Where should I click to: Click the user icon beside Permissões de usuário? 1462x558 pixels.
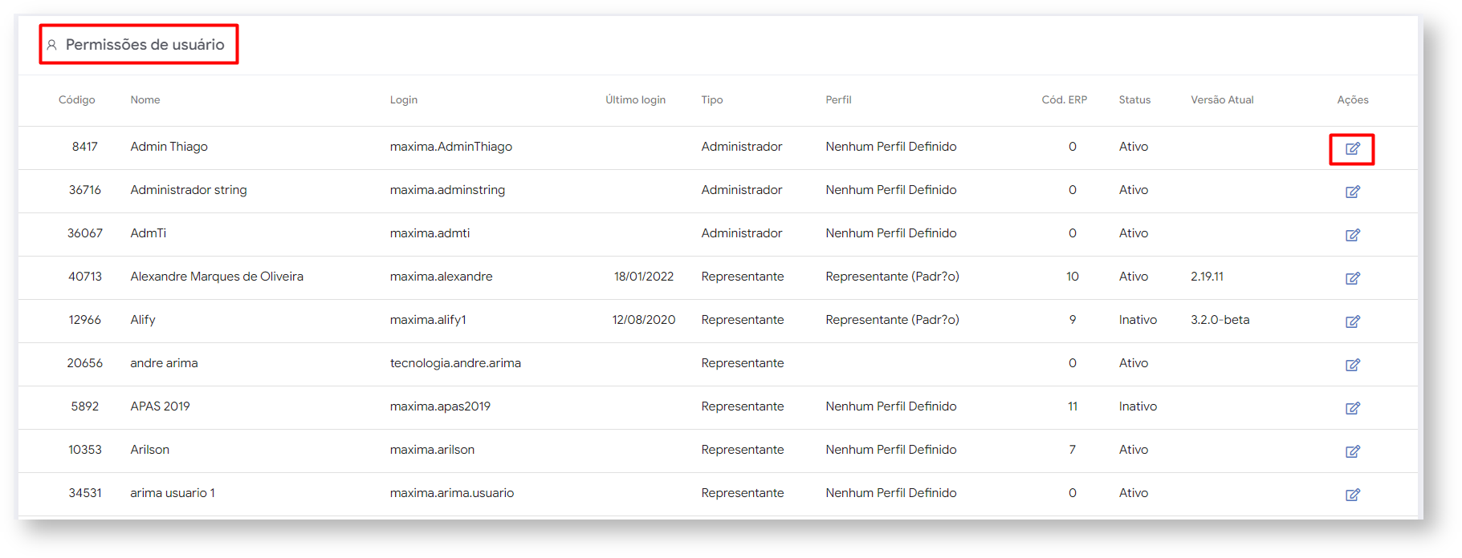(x=51, y=45)
